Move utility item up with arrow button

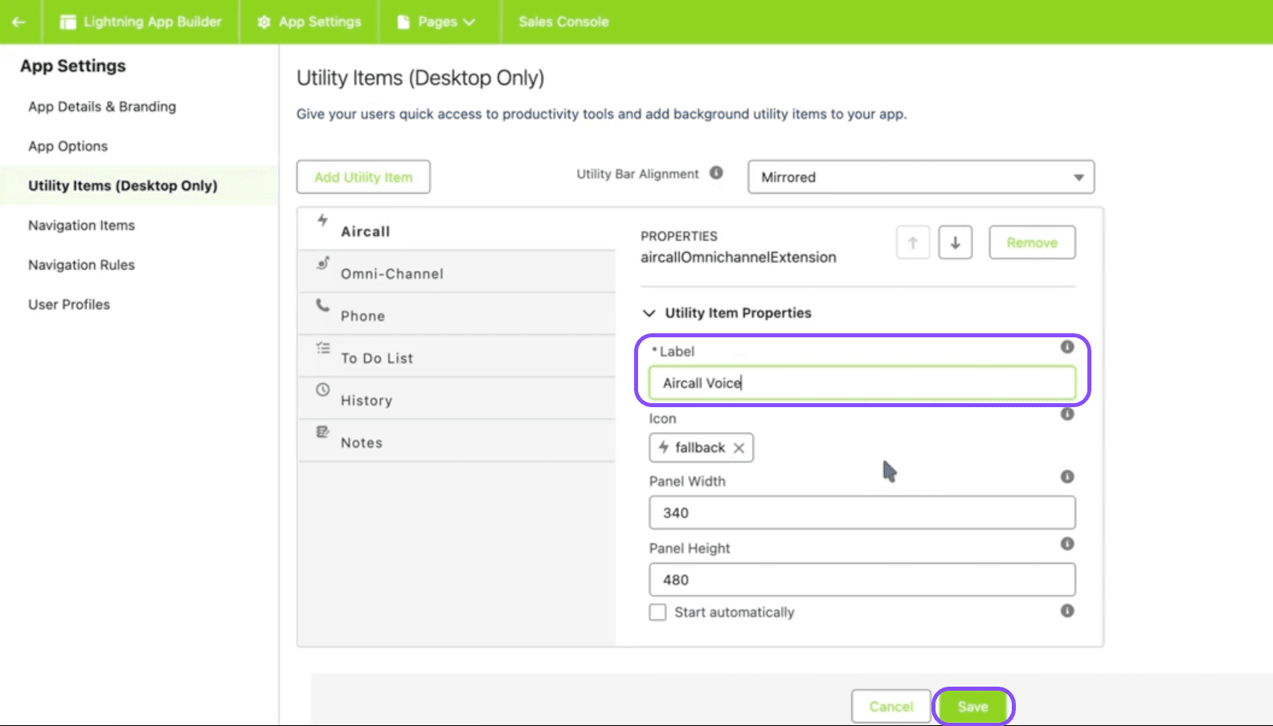pyautogui.click(x=913, y=243)
